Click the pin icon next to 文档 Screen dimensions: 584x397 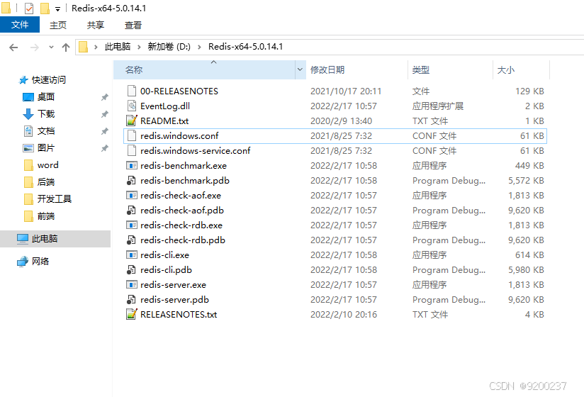(x=105, y=131)
